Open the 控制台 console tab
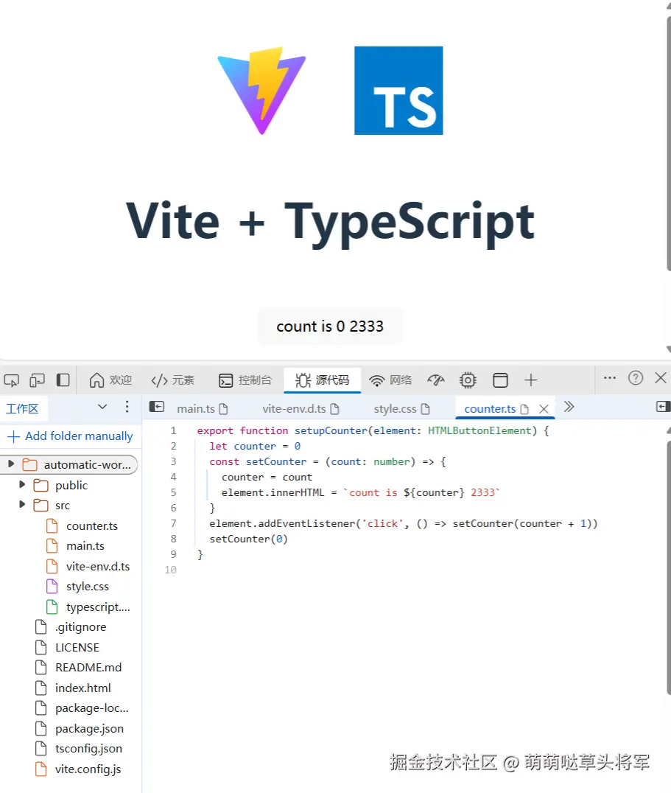Screen dimensions: 671x793 pyautogui.click(x=245, y=380)
